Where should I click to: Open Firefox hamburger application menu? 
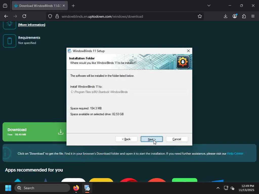tap(253, 16)
